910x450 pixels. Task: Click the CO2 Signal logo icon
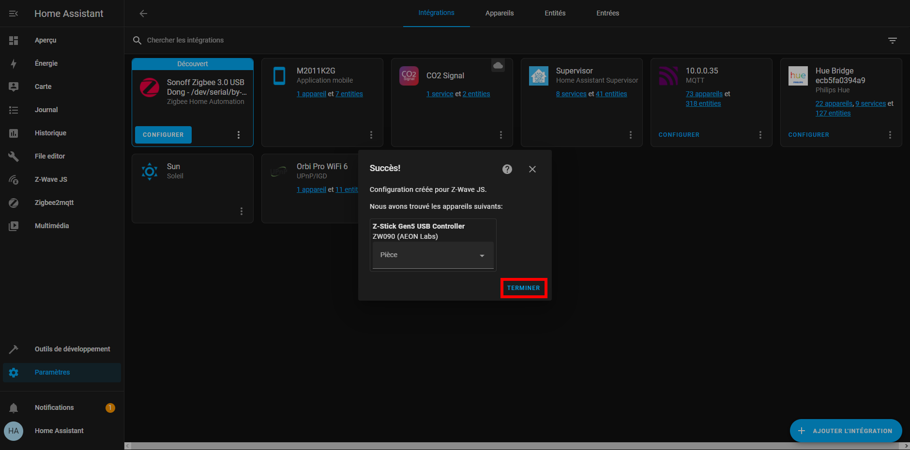409,76
